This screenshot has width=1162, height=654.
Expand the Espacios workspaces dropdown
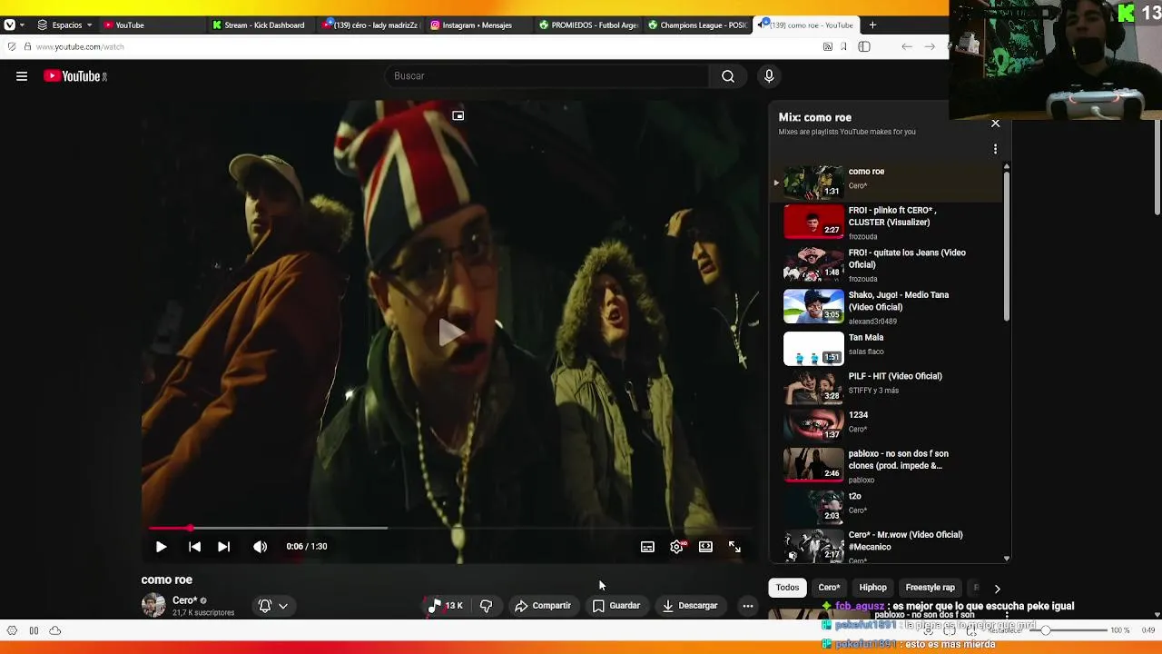tap(65, 25)
